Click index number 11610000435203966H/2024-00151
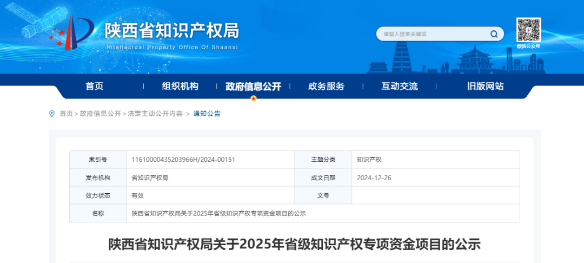This screenshot has width=584, height=263. tap(183, 160)
